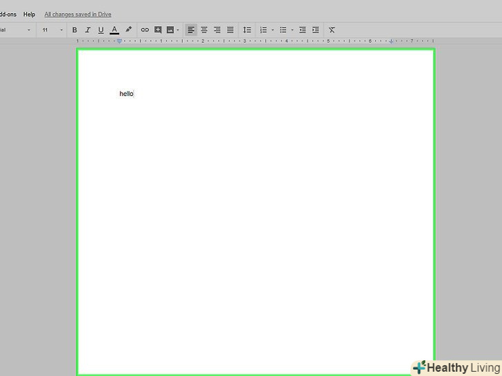Screen dimensions: 502x376
Task: Click the right indent marker on the ruler
Action: click(x=391, y=41)
